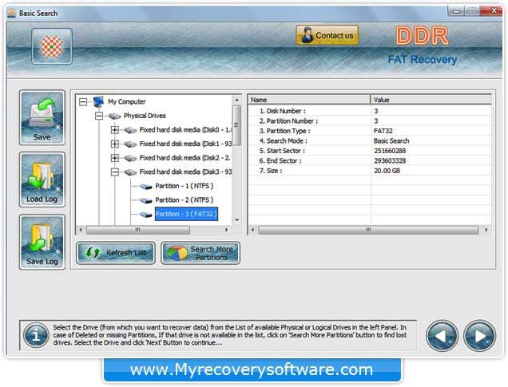Click the Partition Number row label

(288, 121)
